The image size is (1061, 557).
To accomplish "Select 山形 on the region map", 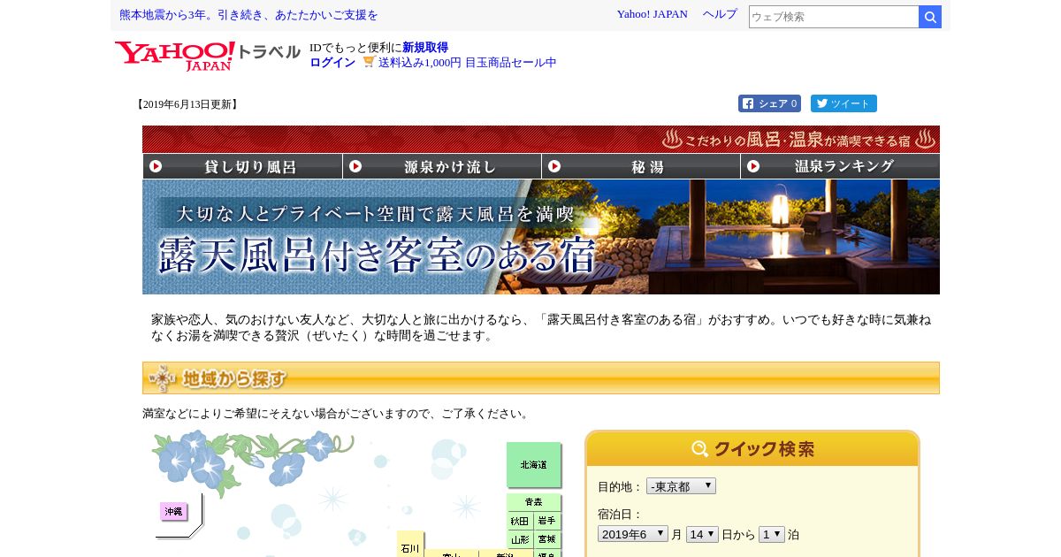I will pyautogui.click(x=520, y=539).
